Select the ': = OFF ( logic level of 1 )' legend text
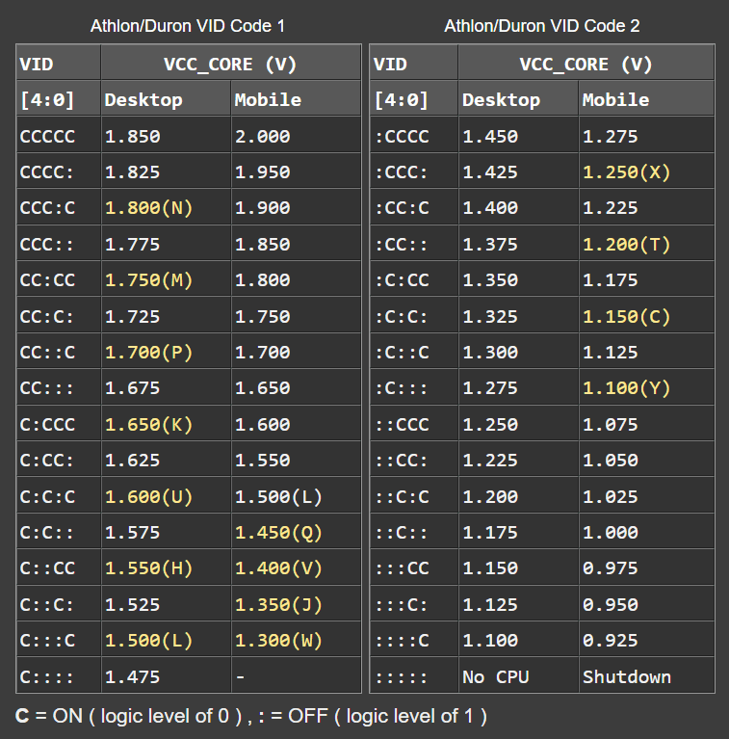This screenshot has height=739, width=729. pos(373,716)
